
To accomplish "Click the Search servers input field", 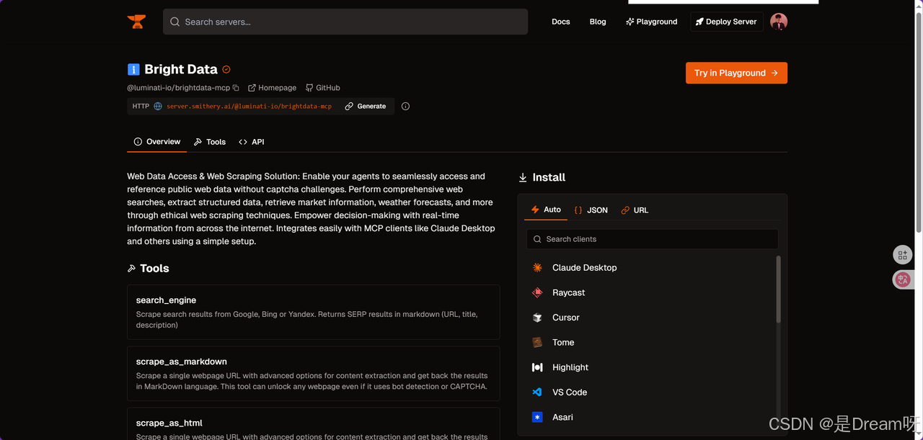I will pos(346,22).
